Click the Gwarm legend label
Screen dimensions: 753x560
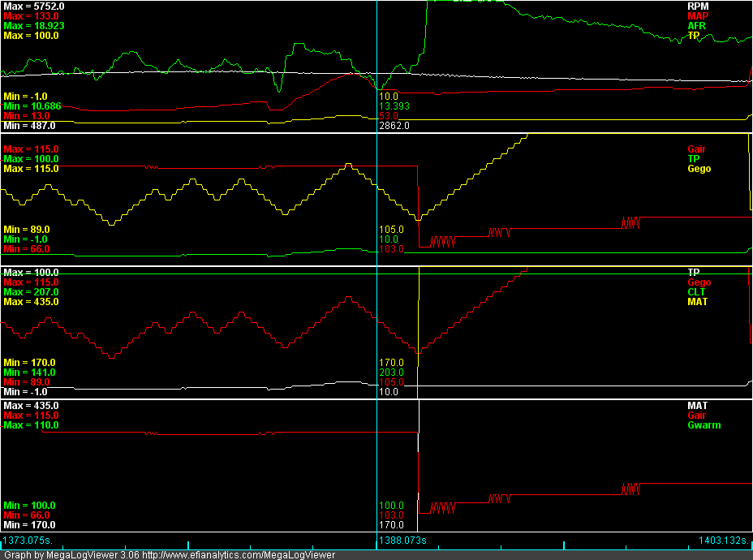pos(704,425)
